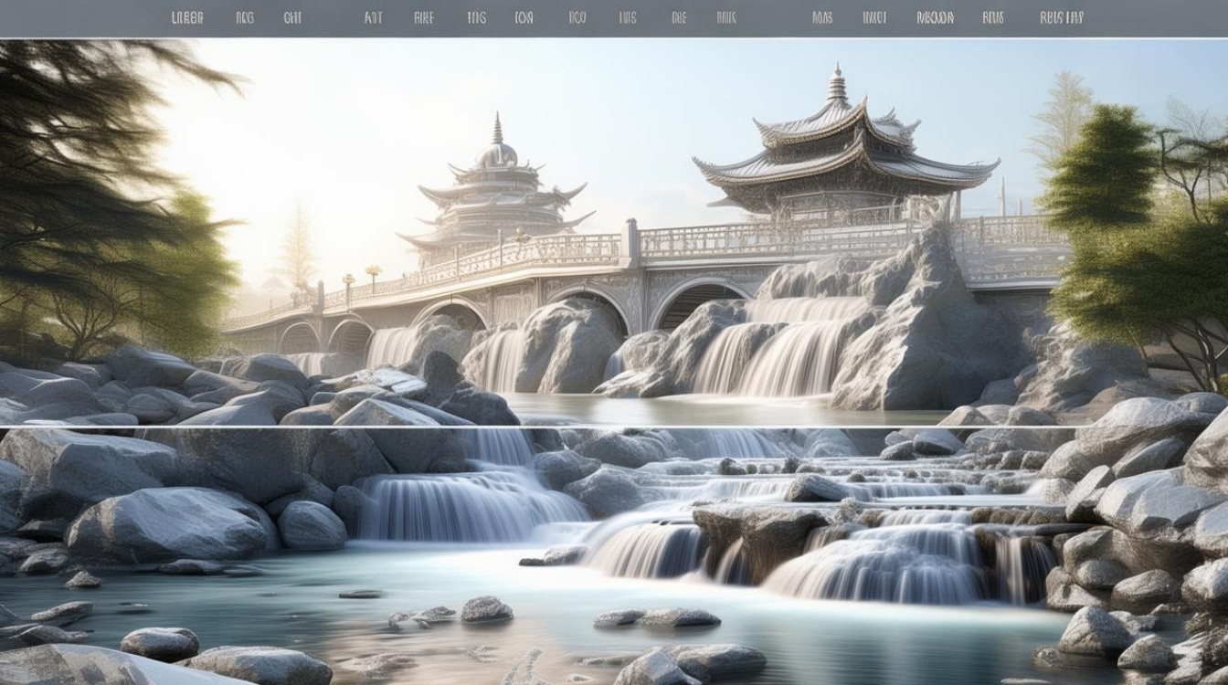Open the "NNIK" menu
This screenshot has width=1228, height=685.
coord(725,16)
